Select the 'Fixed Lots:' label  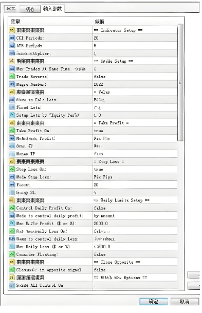coord(29,107)
